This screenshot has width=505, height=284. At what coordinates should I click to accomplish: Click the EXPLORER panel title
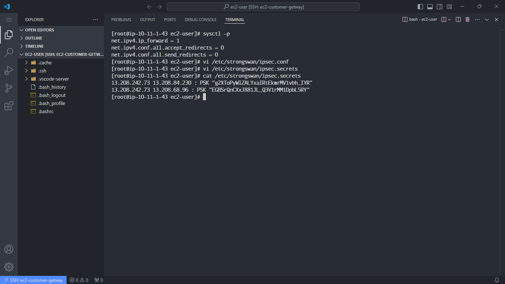click(34, 20)
